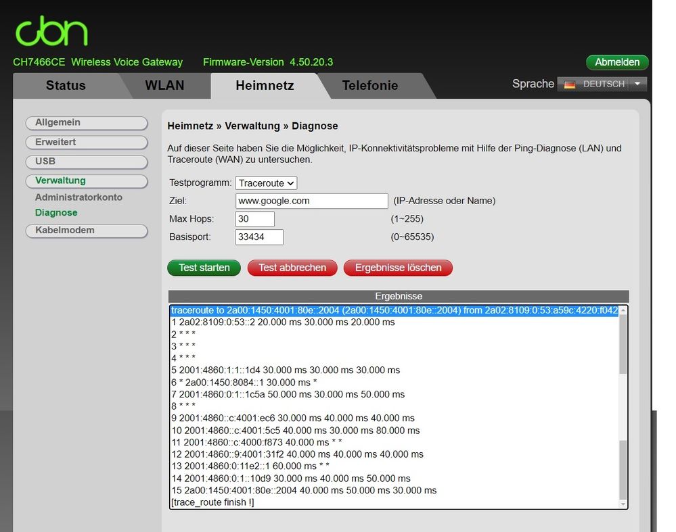Open the DEUTSCH language dropdown arrow
Image resolution: width=676 pixels, height=532 pixels.
637,84
